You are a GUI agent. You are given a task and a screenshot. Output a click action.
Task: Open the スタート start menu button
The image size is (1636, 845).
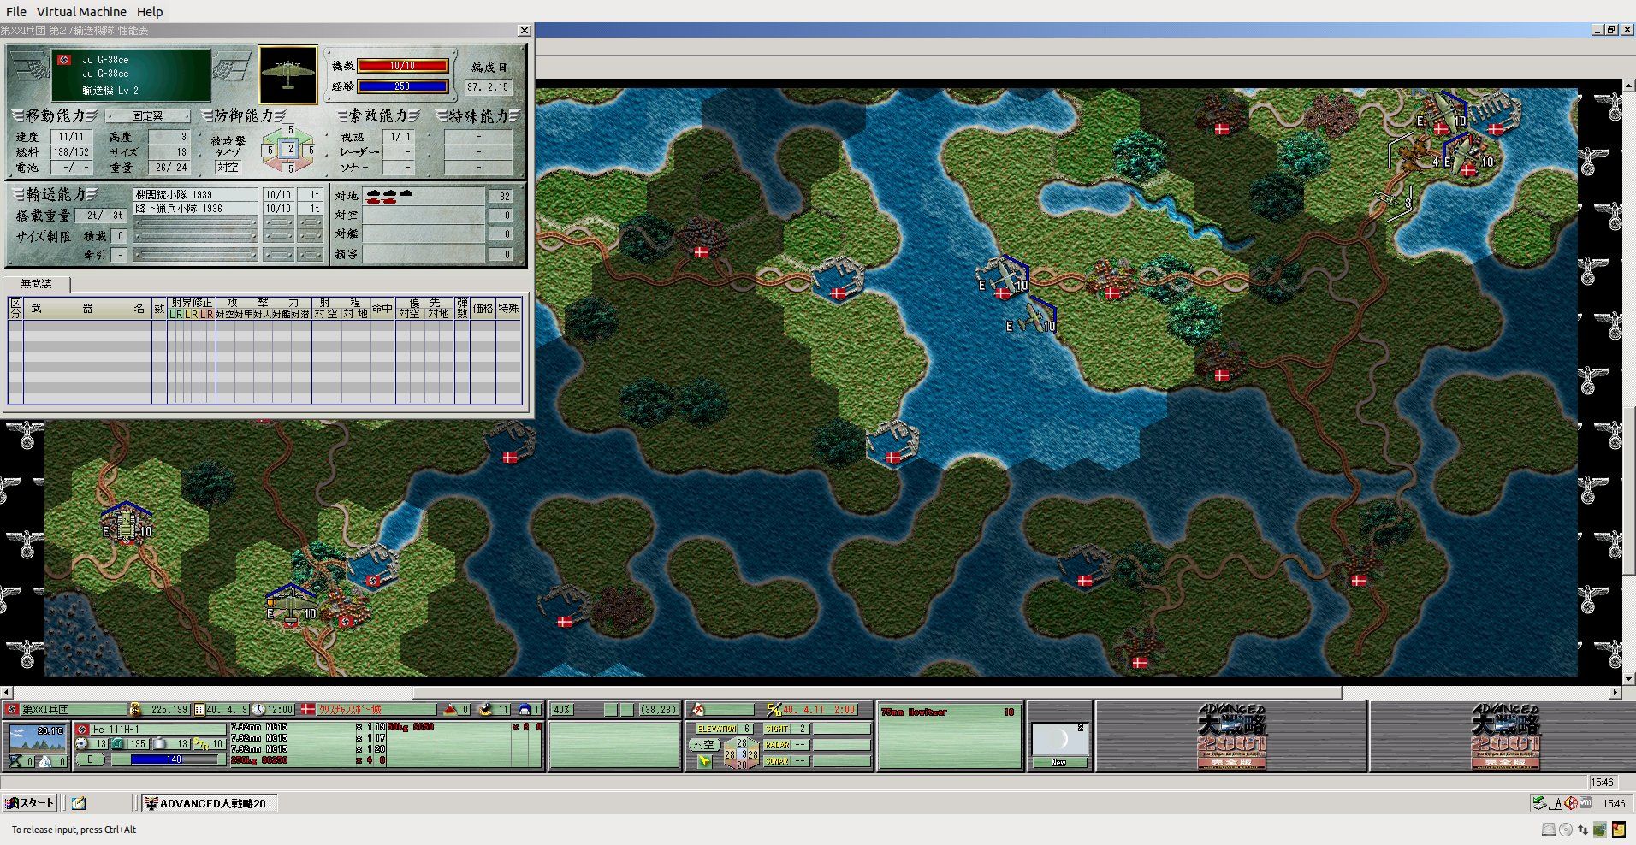pos(30,803)
